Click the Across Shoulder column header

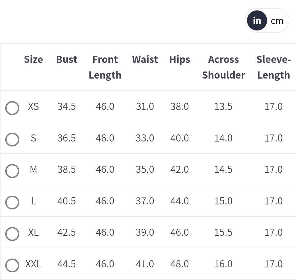[223, 67]
